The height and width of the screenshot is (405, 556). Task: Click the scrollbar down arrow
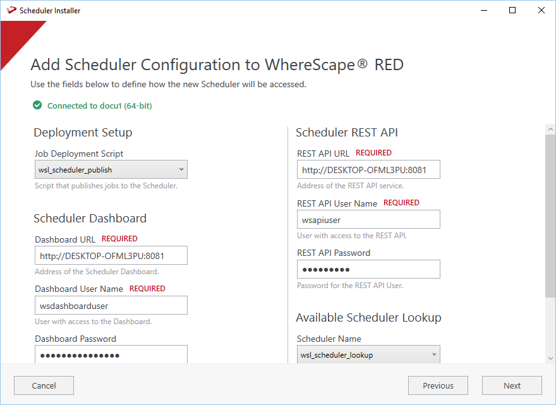(550, 358)
